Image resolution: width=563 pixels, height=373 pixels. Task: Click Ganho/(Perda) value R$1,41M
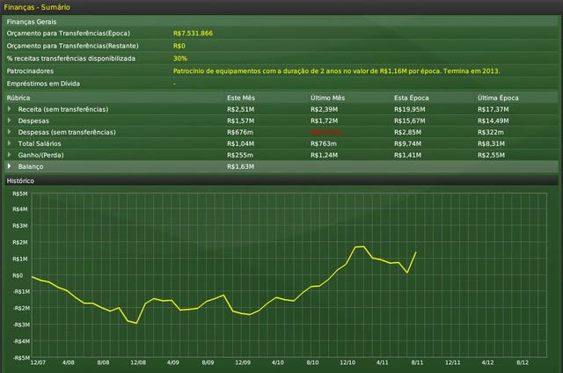(x=407, y=155)
